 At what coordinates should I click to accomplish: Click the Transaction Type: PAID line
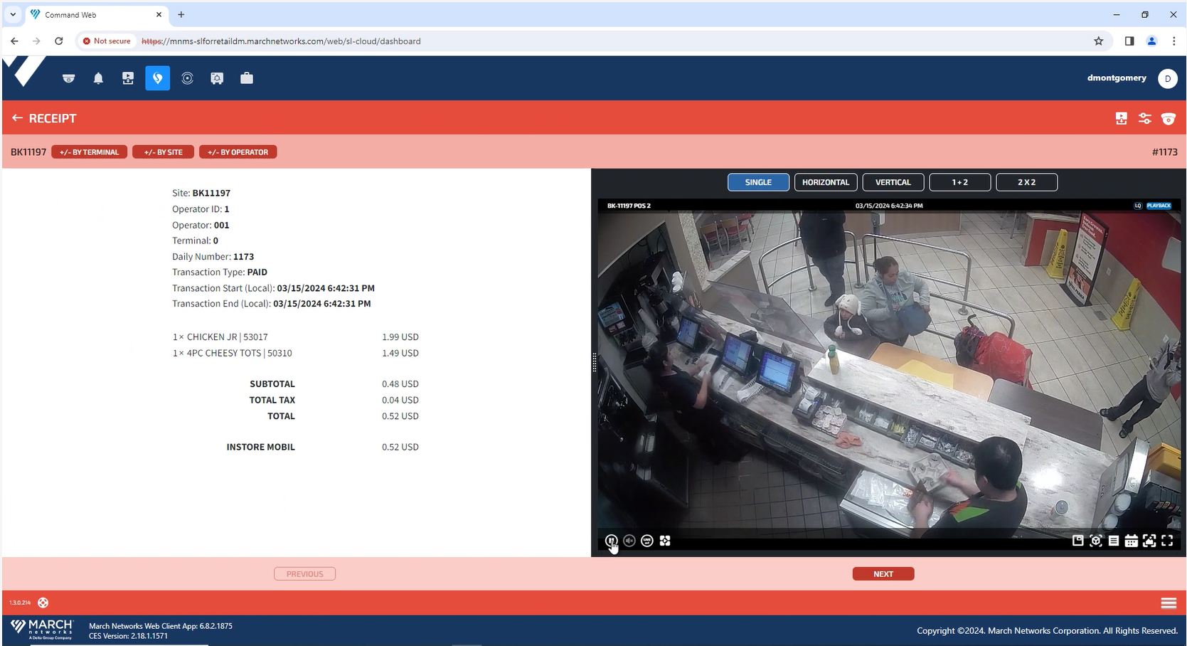(220, 272)
